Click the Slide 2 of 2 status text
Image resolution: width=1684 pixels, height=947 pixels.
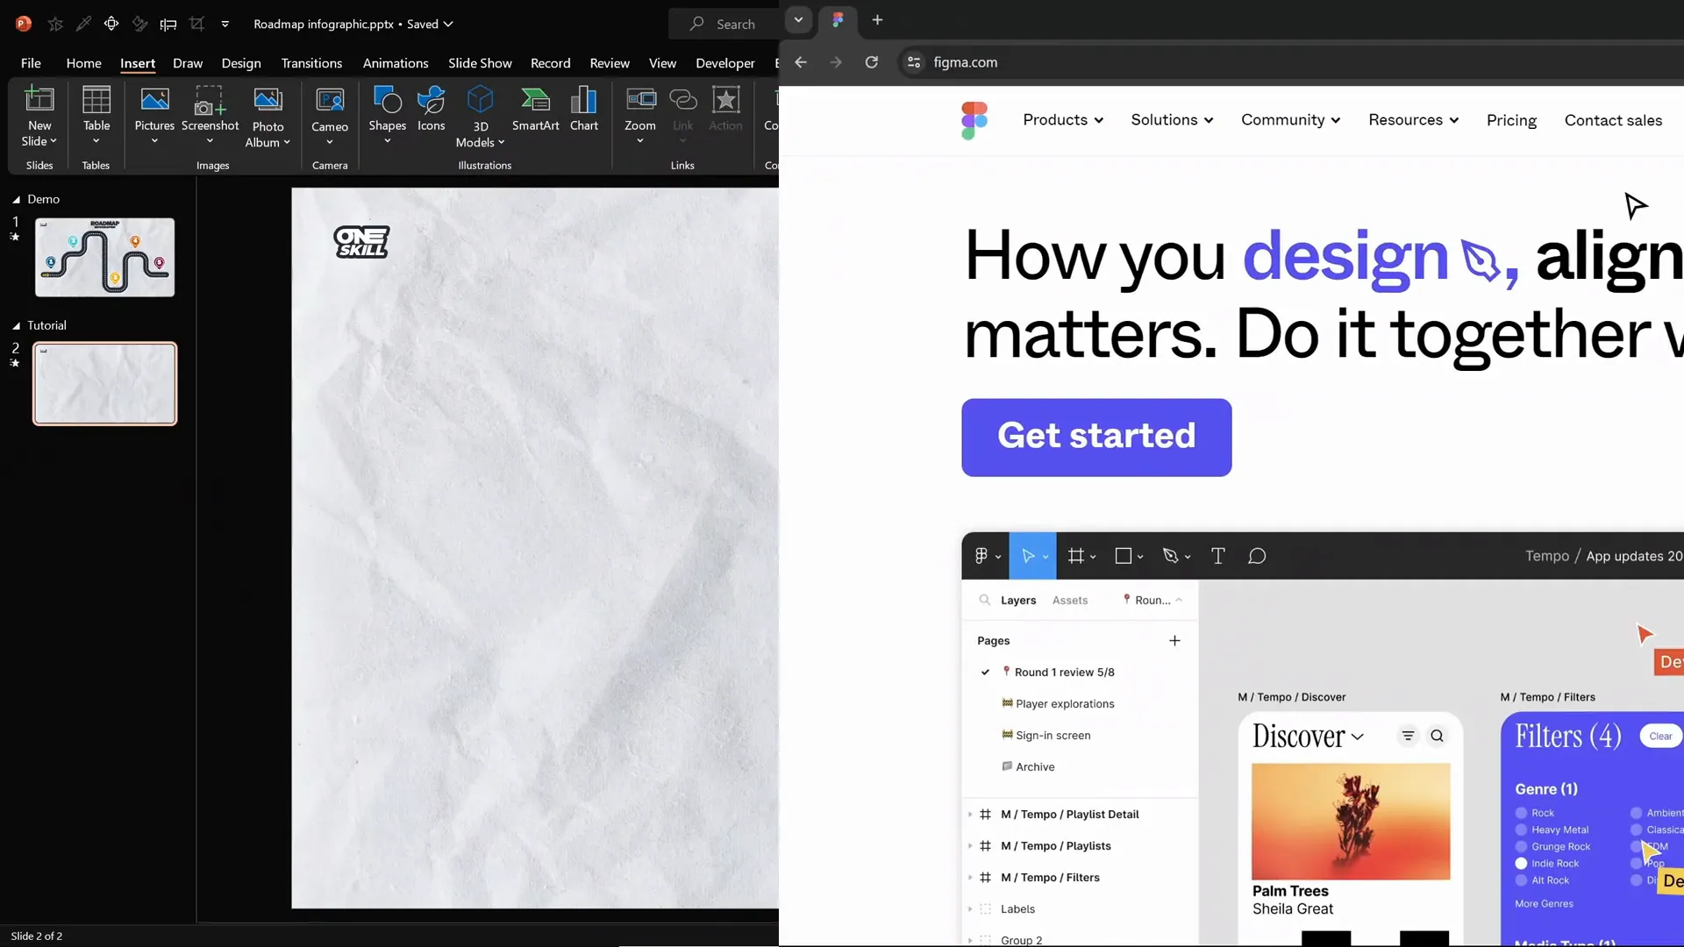[37, 936]
